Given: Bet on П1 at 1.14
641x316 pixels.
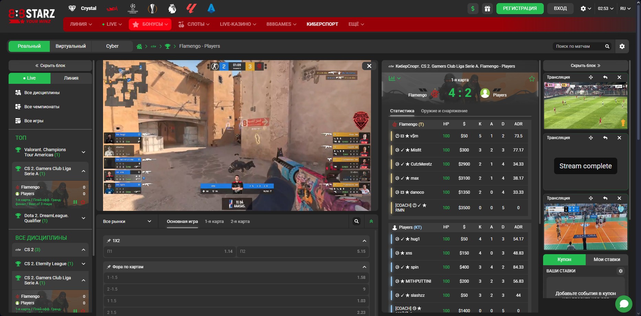Looking at the screenshot, I should [x=170, y=251].
